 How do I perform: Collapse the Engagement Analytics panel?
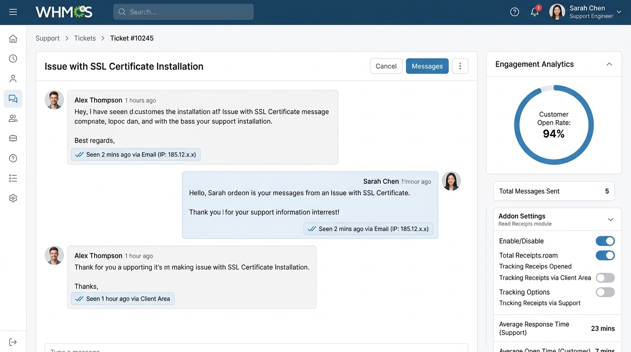(x=609, y=64)
